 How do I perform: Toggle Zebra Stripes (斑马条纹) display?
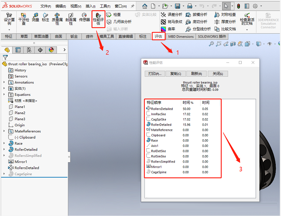click(171, 22)
